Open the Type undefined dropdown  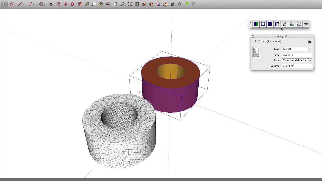click(x=297, y=60)
